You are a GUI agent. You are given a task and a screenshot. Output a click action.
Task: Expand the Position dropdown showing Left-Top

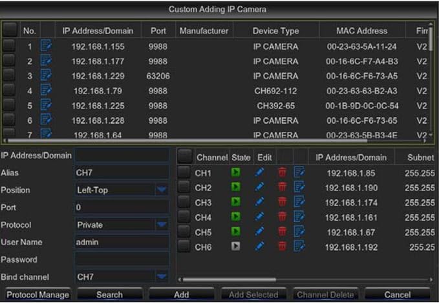162,190
